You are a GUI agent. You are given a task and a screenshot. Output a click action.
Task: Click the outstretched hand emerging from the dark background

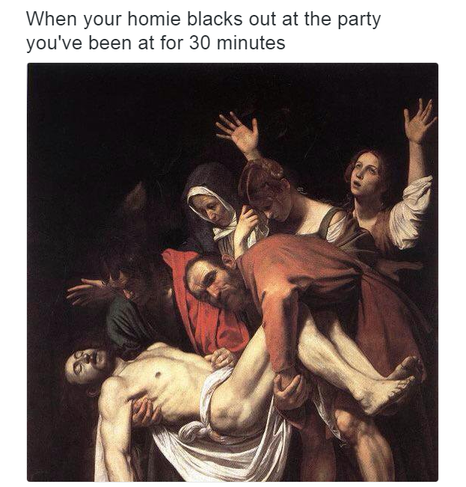tap(88, 290)
